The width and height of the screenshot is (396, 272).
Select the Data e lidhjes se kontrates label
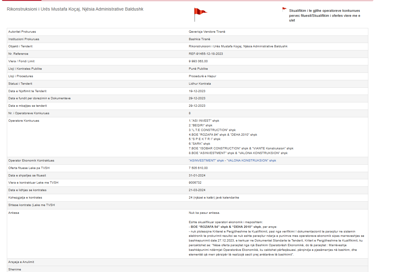(x=27, y=190)
